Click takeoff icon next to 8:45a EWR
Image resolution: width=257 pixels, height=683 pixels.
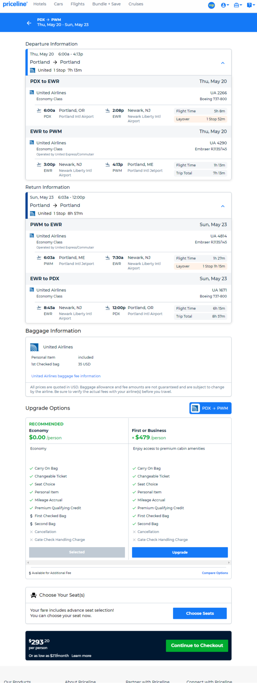pos(39,308)
